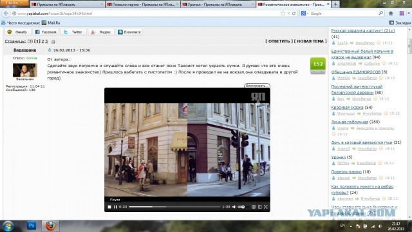Go to page 3 of the topic

(46, 41)
